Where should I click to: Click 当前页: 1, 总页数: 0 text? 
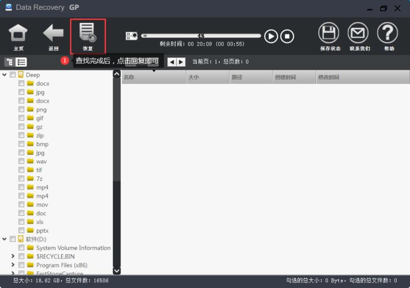pos(220,61)
